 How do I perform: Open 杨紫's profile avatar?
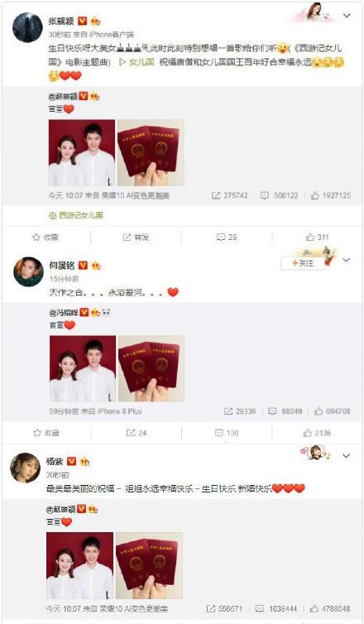click(x=25, y=468)
